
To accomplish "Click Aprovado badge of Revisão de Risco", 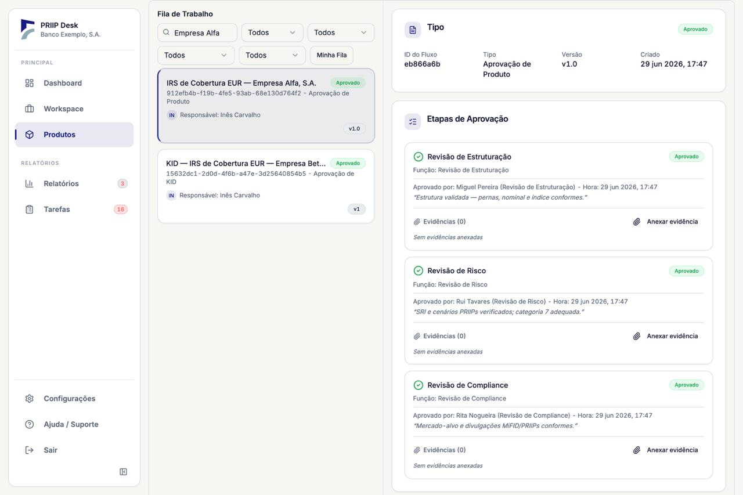I will tap(687, 271).
